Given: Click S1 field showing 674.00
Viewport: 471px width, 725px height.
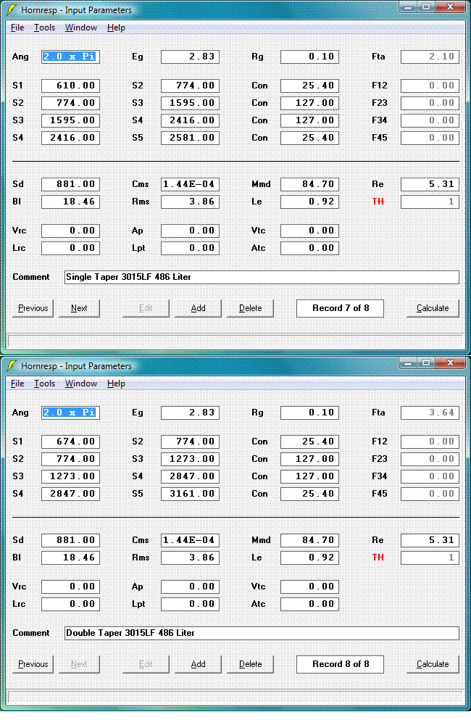Looking at the screenshot, I should [x=70, y=442].
